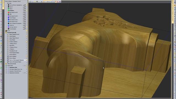
Task: Click the snap icon on Векторный слой 3 row
Action: click(x=23, y=16)
